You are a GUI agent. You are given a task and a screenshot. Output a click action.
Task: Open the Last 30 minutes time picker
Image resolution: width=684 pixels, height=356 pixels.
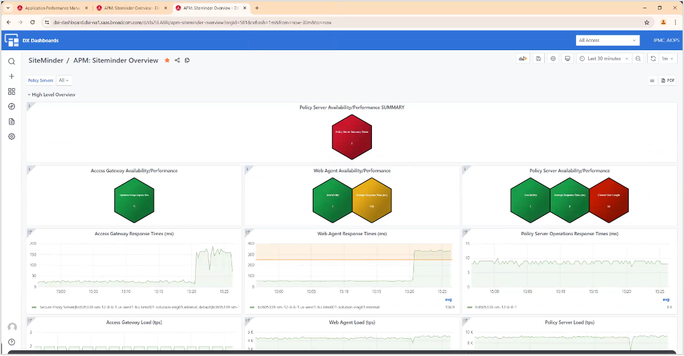pyautogui.click(x=603, y=58)
